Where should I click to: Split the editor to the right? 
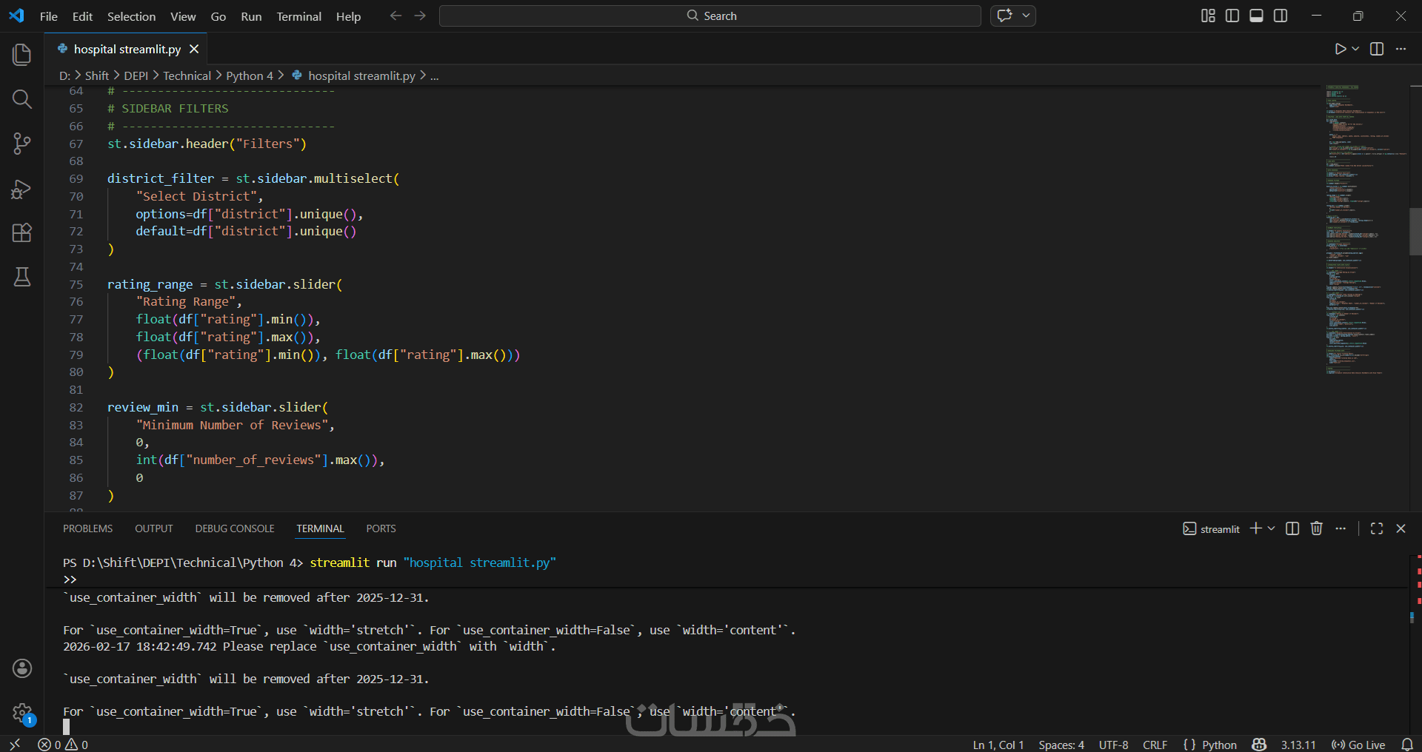tap(1377, 49)
